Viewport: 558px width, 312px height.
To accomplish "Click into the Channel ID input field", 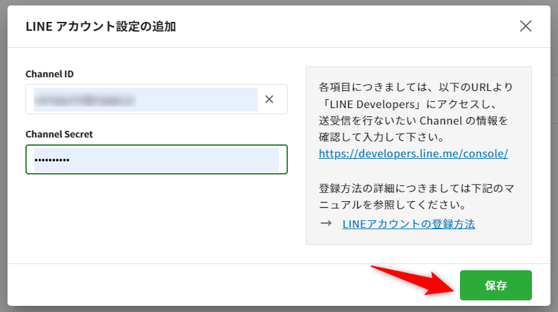I will click(144, 99).
